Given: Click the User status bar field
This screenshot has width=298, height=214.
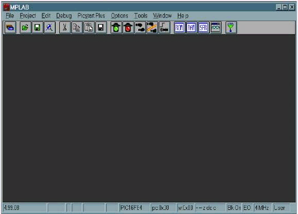Looking at the screenshot, I should (282, 208).
